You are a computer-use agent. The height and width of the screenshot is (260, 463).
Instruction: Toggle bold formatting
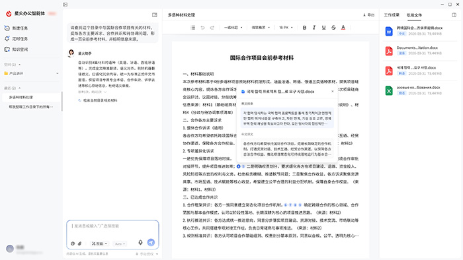coord(304,28)
